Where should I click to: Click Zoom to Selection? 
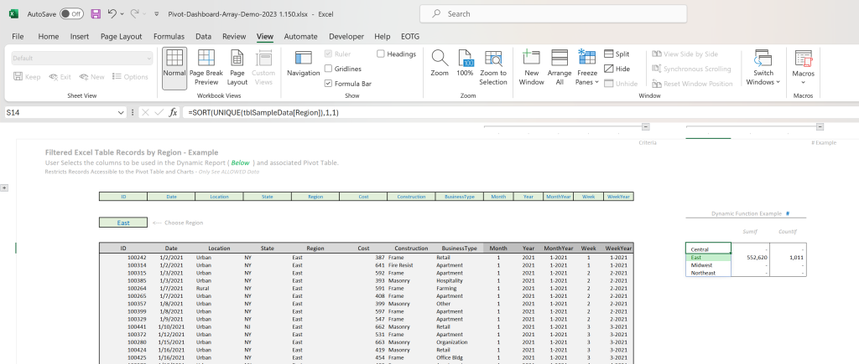[x=493, y=69]
